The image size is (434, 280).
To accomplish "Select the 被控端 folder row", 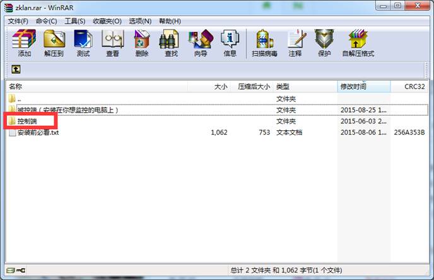I will 217,110.
